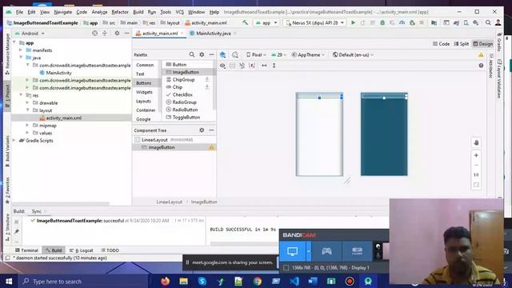Minimize the Component Tree panel
The width and height of the screenshot is (512, 288).
point(211,130)
